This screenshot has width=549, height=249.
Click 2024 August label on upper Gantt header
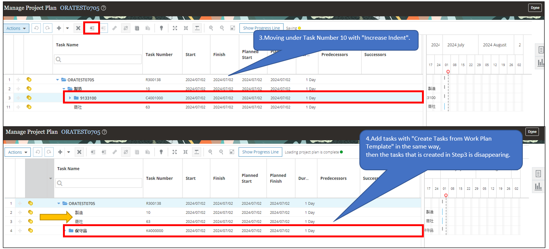pyautogui.click(x=495, y=45)
